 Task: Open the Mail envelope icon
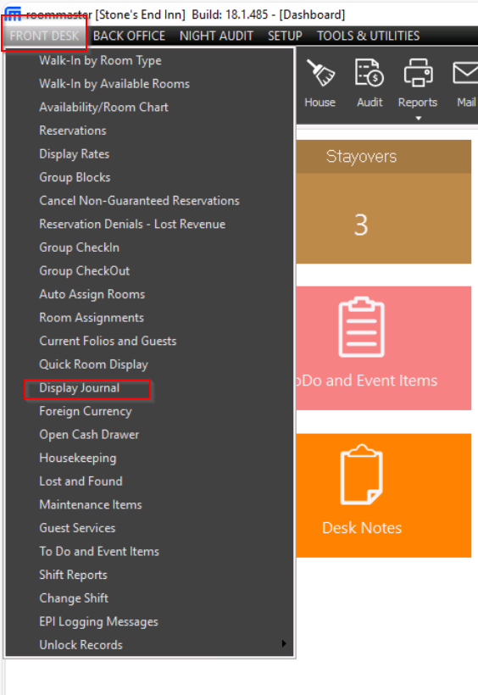click(x=465, y=73)
